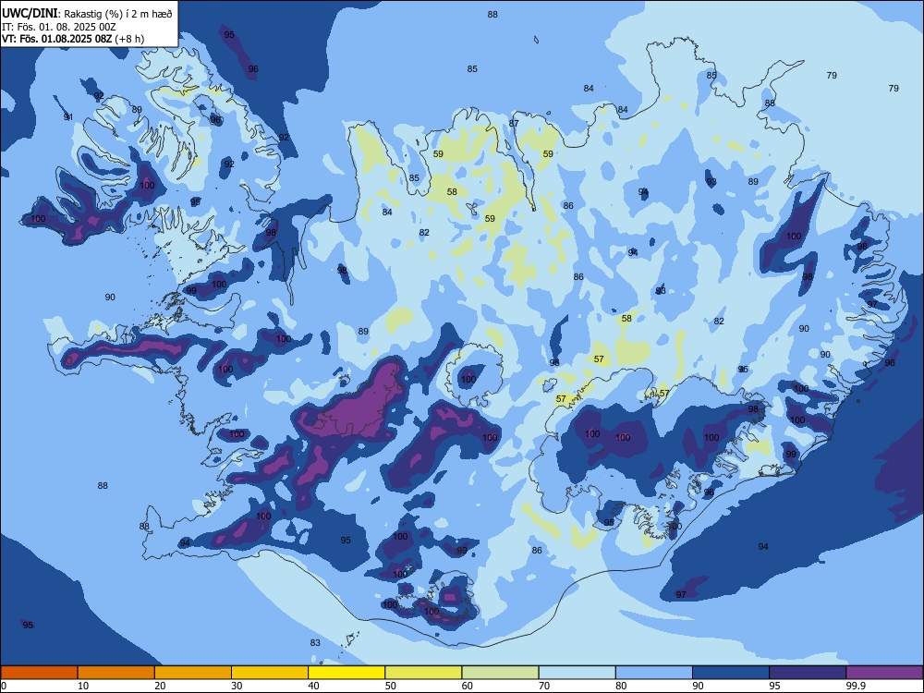Pick the medium blue 80–90 legend swatch
The width and height of the screenshot is (924, 693).
(x=654, y=673)
